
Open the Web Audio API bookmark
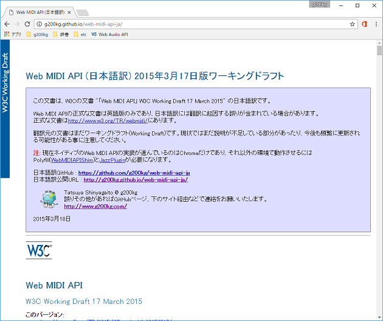tap(109, 35)
